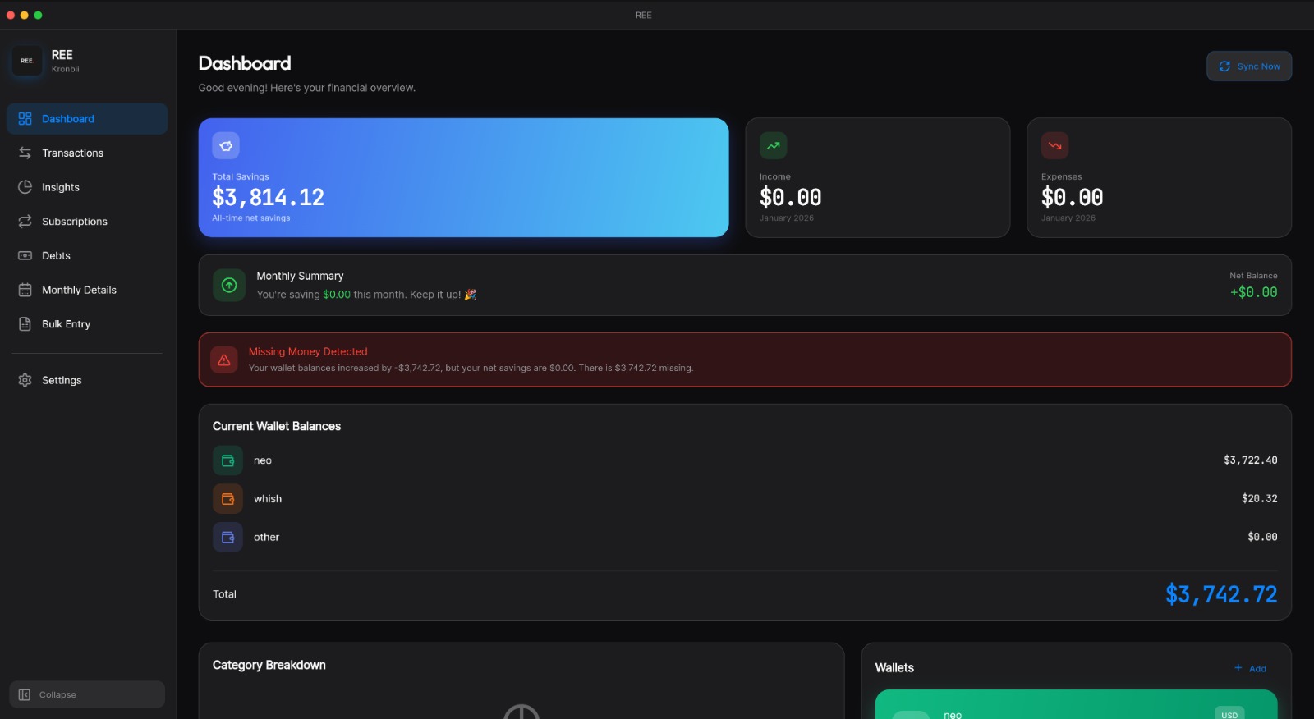This screenshot has height=719, width=1314.
Task: Click the neo wallet green icon
Action: tap(227, 460)
